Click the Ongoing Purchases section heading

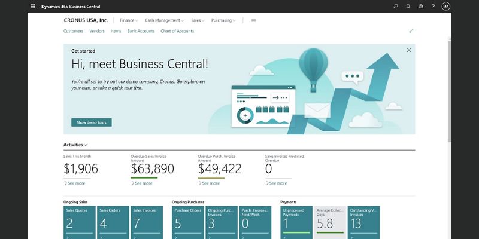(188, 202)
